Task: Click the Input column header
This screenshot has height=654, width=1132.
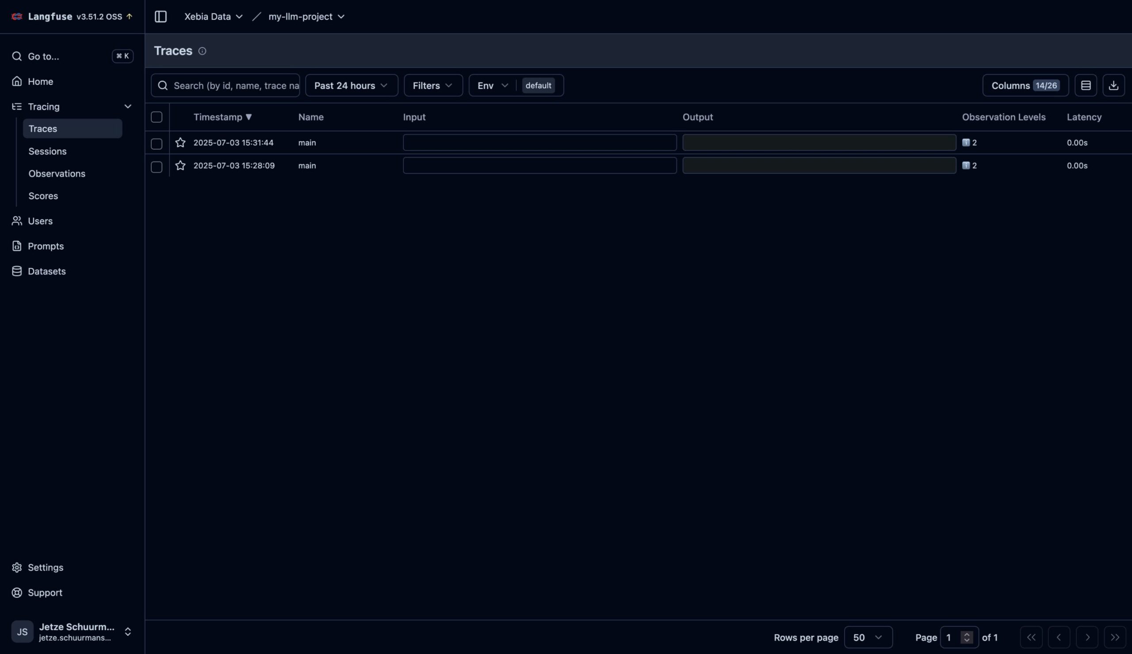Action: coord(414,117)
